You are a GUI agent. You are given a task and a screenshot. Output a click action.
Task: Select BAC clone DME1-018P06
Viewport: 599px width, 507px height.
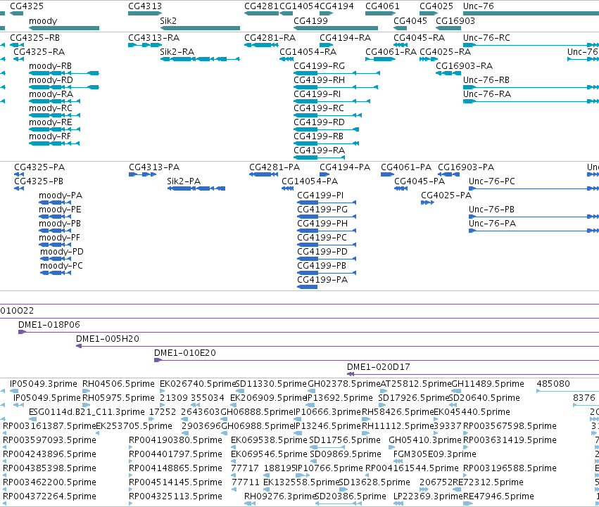(x=309, y=332)
